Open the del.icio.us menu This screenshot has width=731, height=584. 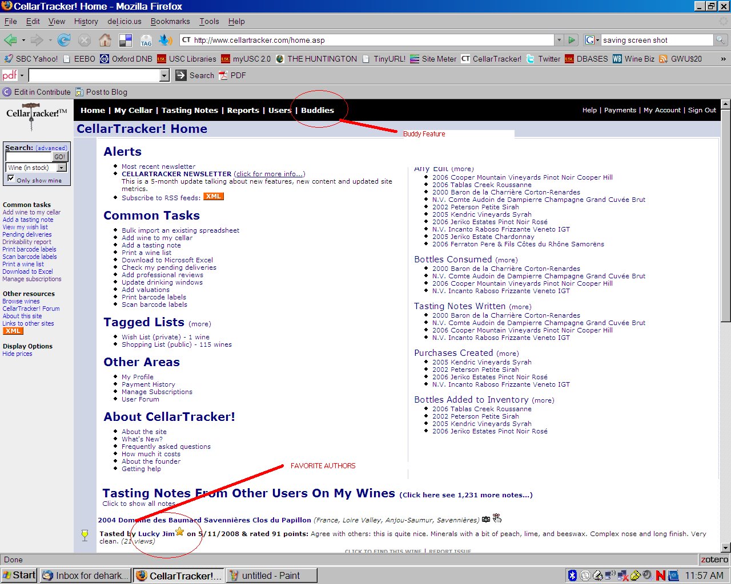124,21
